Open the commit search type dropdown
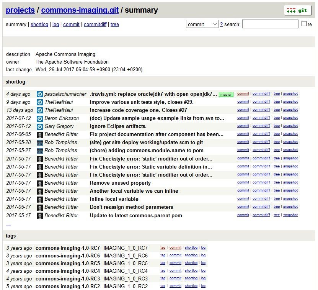The width and height of the screenshot is (318, 290). pyautogui.click(x=202, y=24)
